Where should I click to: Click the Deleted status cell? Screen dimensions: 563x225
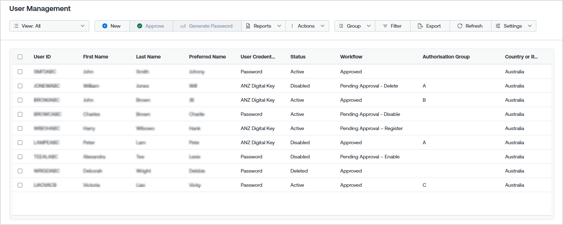pos(299,171)
